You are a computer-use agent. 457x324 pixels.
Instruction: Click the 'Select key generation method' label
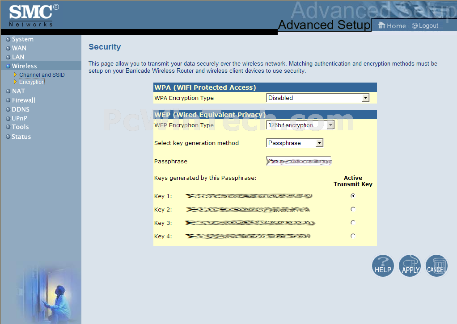click(196, 143)
